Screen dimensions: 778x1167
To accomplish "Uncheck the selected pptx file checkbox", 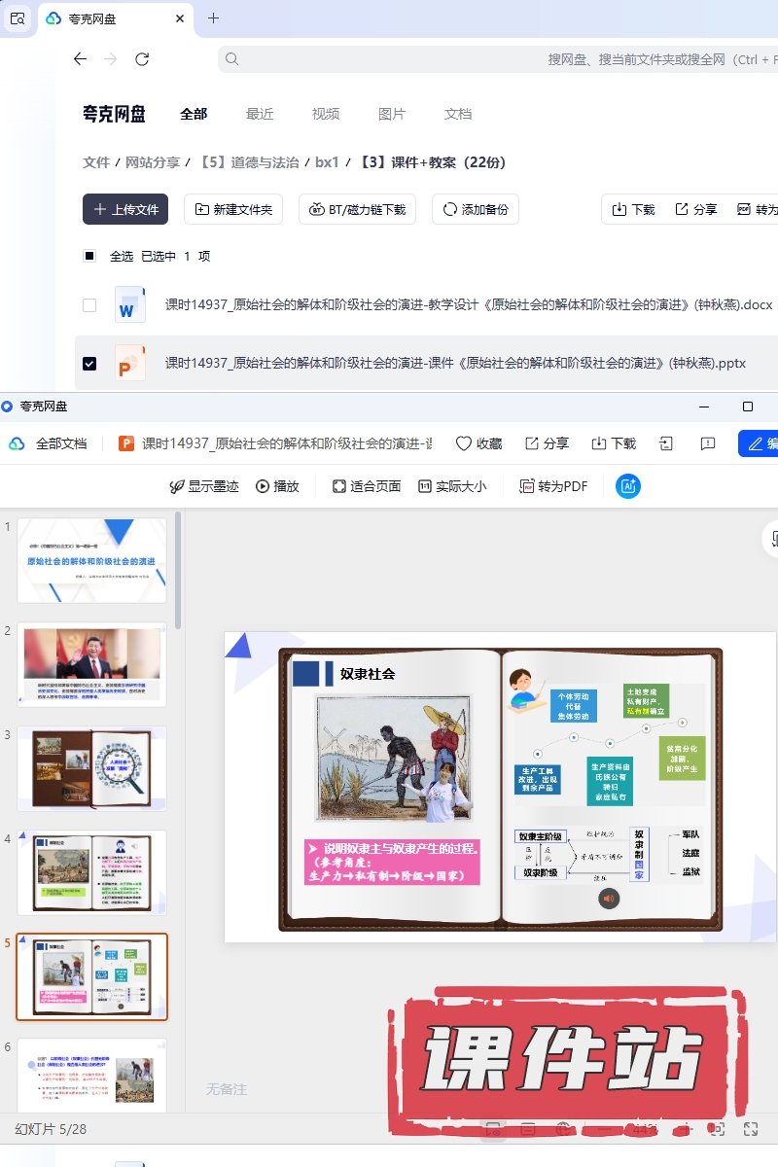I will (x=89, y=364).
